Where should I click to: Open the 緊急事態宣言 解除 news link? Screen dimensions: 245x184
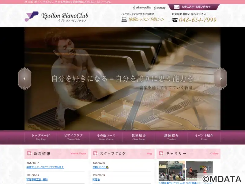pos(37,179)
